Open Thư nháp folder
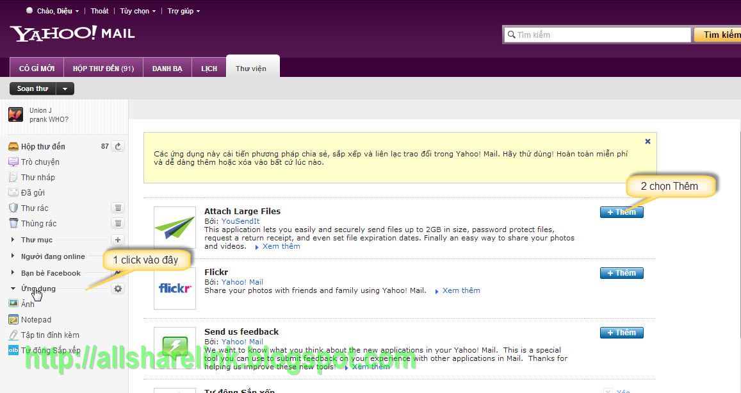741x393 pixels. point(38,178)
